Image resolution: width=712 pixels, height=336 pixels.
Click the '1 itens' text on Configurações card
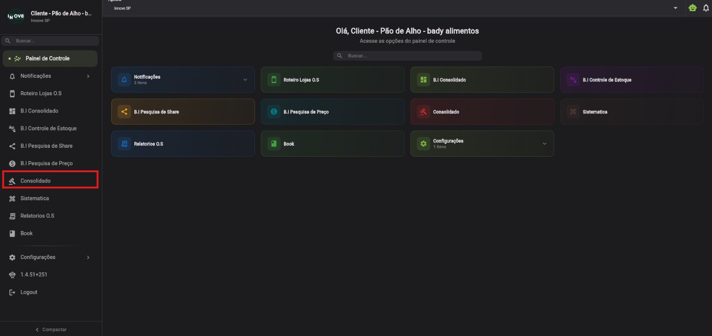tap(439, 147)
